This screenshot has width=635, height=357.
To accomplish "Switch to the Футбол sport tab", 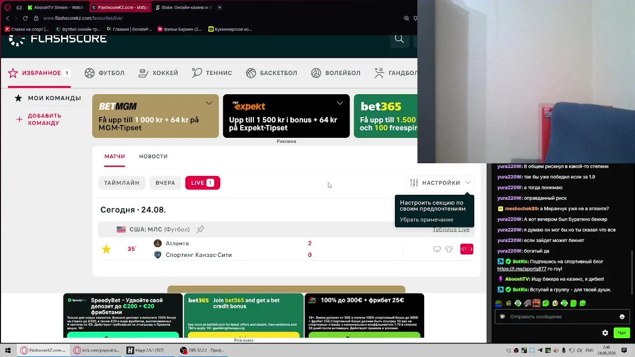I will [105, 73].
